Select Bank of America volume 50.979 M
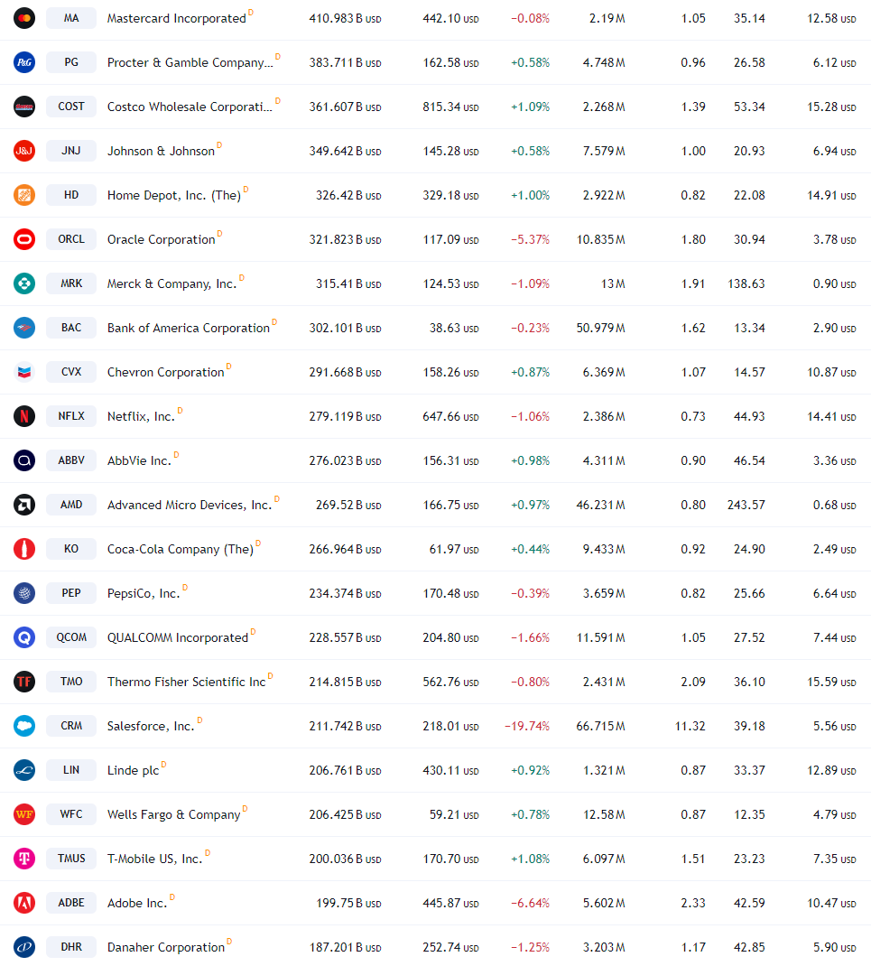 [x=600, y=328]
